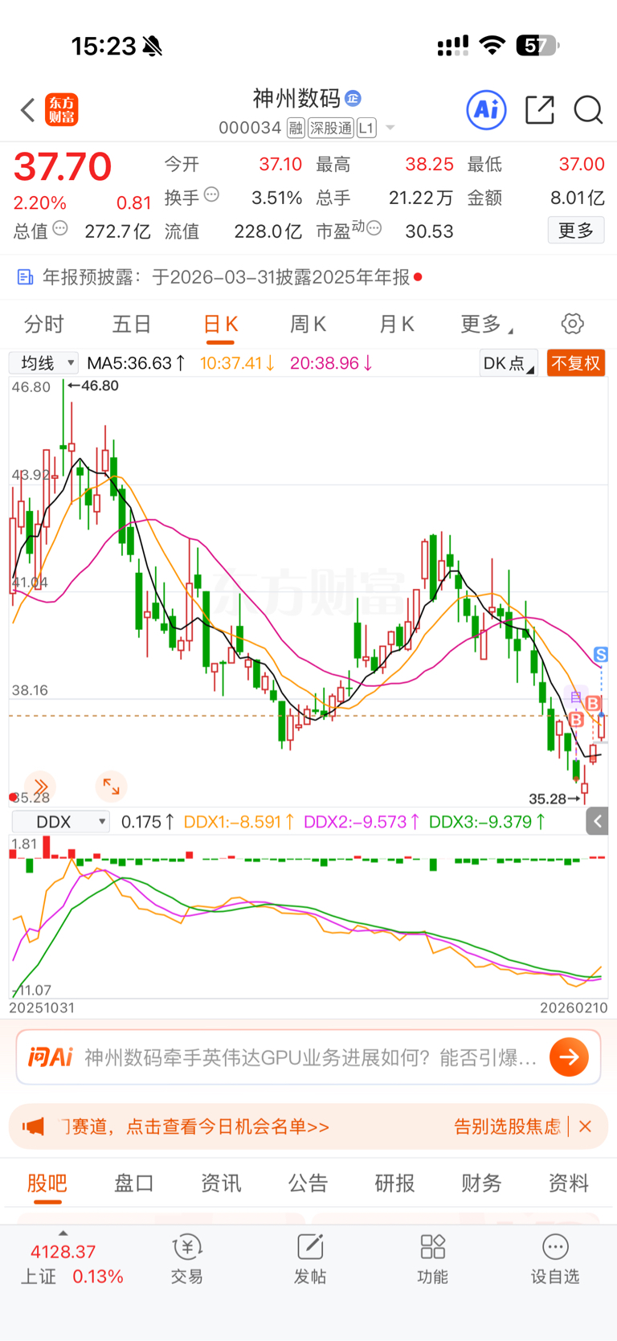Tap the DDX3:-9.379 value
The image size is (617, 1341).
tap(488, 822)
